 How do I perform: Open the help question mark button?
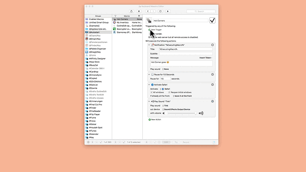point(214,142)
